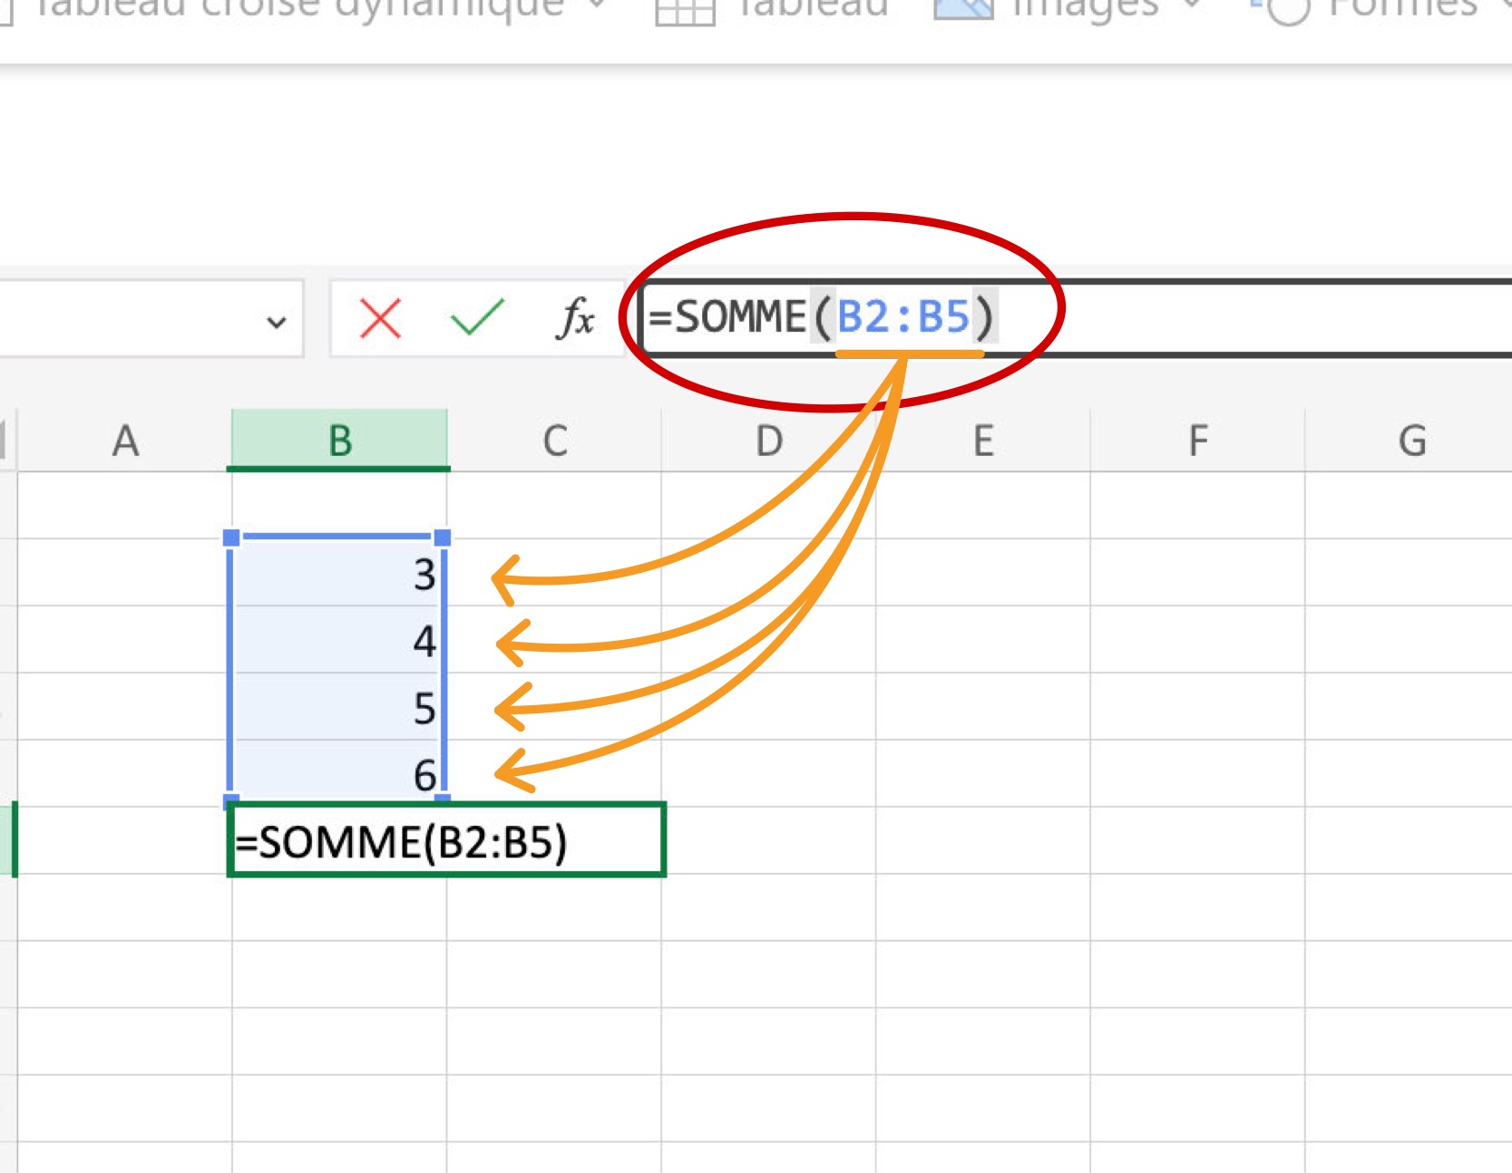Viewport: 1512px width, 1173px height.
Task: Select column F header
Action: click(x=1197, y=441)
